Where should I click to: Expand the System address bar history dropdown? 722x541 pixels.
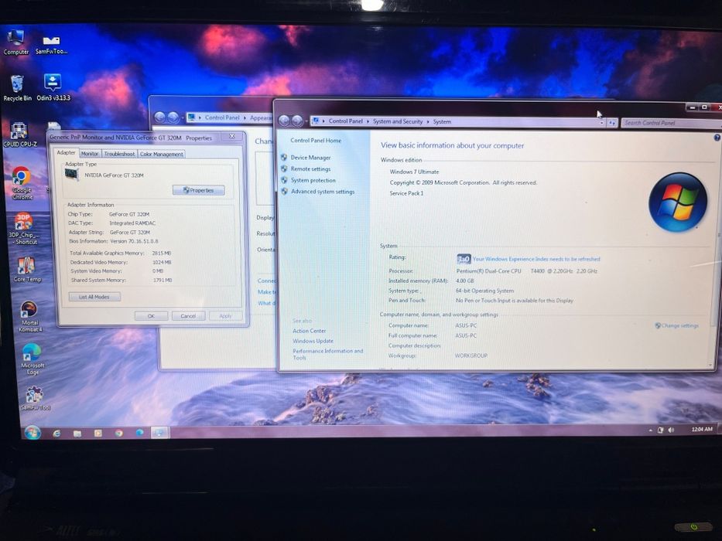(602, 123)
